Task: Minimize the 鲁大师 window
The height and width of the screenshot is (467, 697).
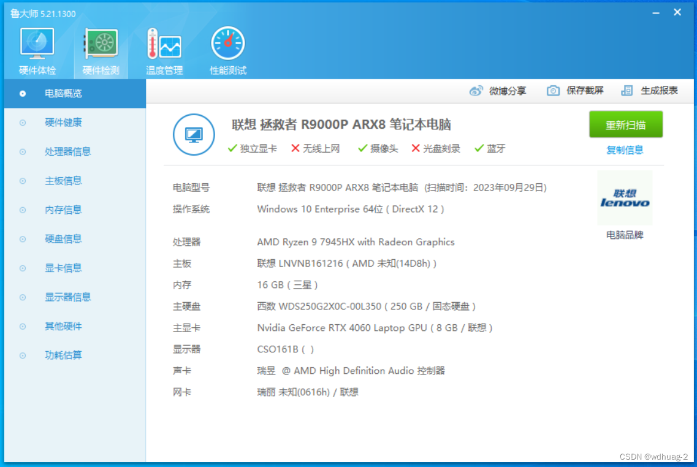Action: tap(656, 13)
